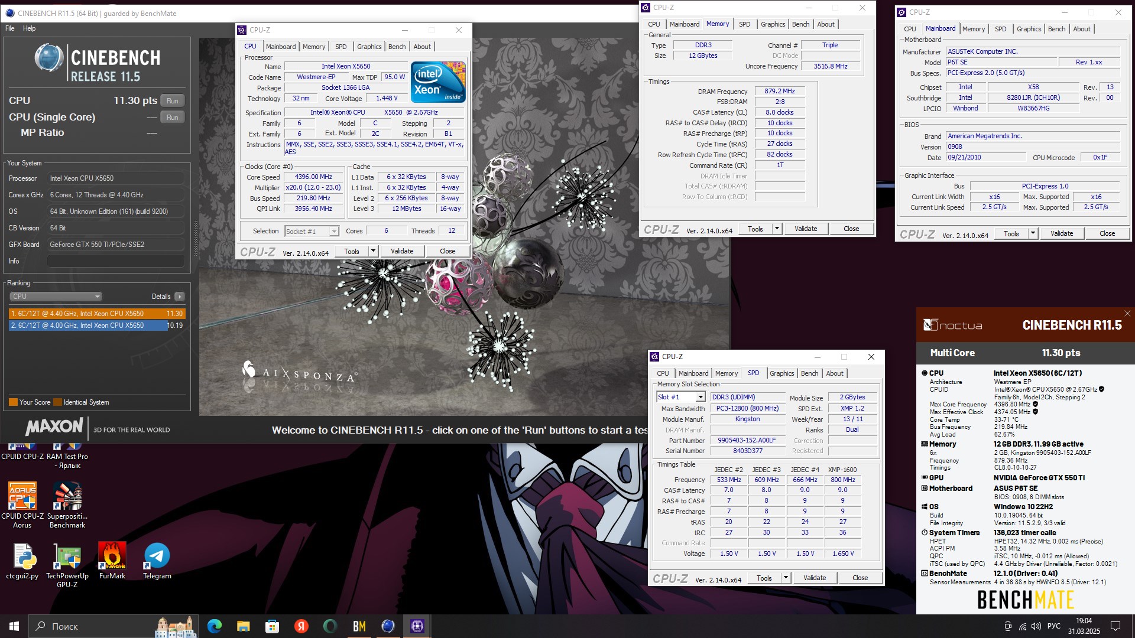Viewport: 1135px width, 638px height.
Task: Switch to CPU-Z via purple taskbar icon
Action: click(x=417, y=626)
